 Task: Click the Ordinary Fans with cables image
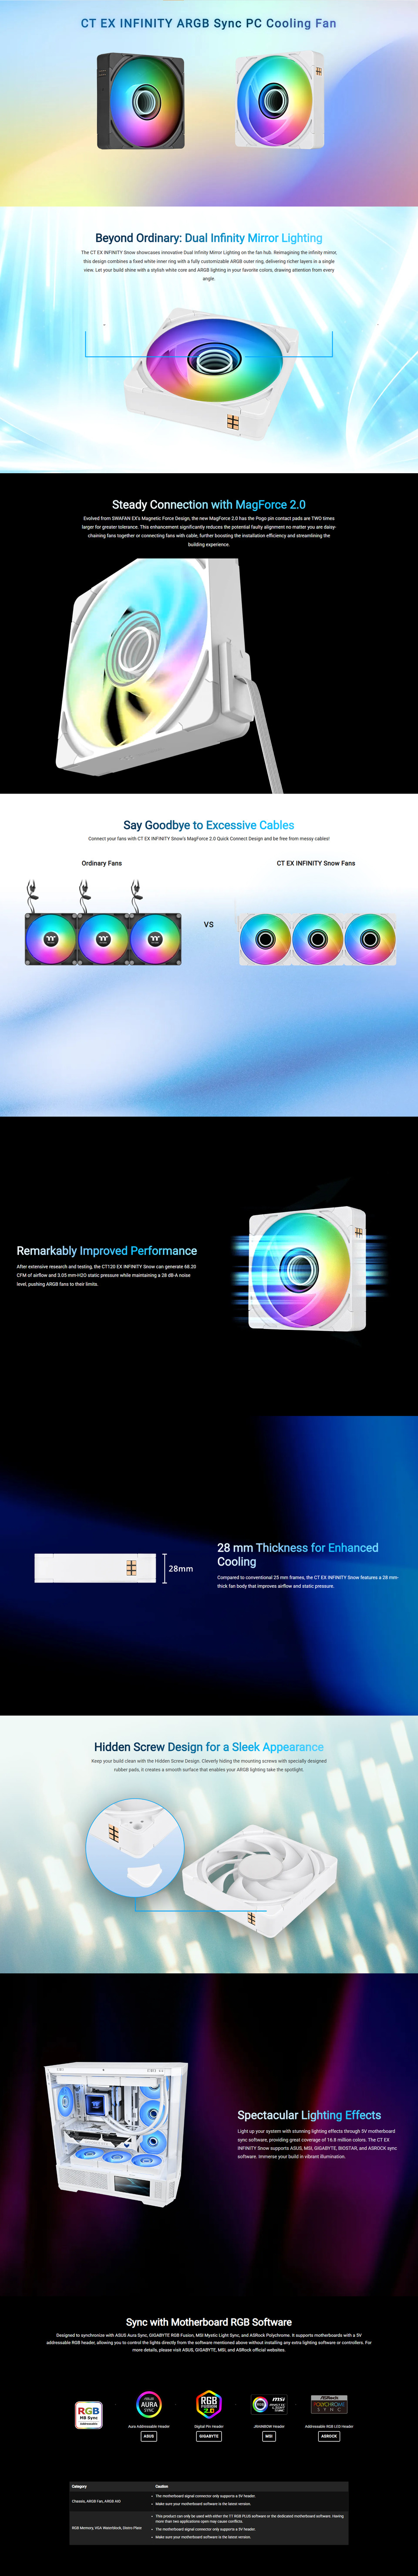point(103,923)
